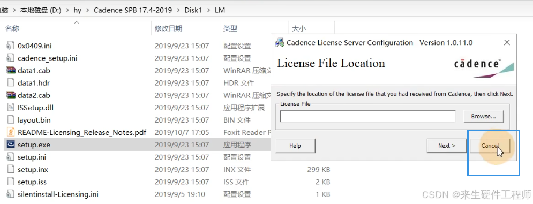
Task: Click the 0x0409.ini file icon
Action: 11,46
